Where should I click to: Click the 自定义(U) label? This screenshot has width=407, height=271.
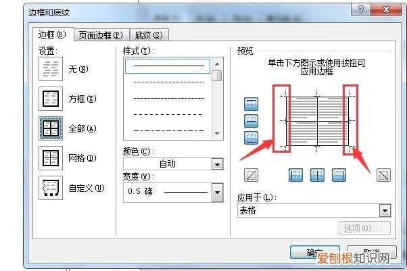pos(87,188)
